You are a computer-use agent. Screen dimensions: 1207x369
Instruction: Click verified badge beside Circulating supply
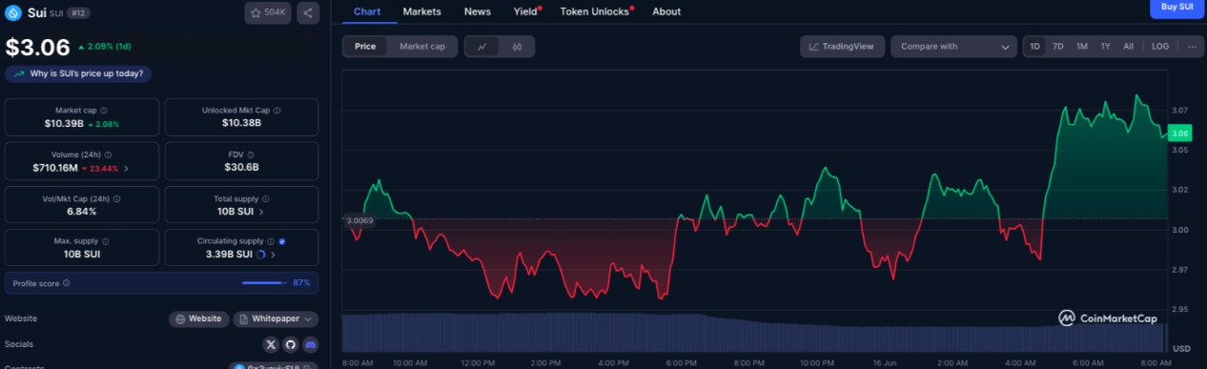pos(282,241)
